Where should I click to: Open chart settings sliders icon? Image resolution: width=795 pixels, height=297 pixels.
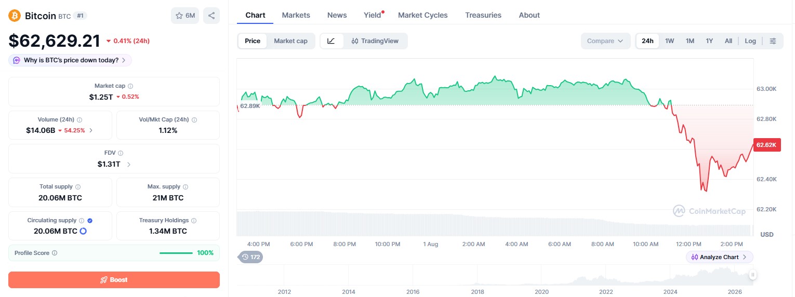point(773,41)
